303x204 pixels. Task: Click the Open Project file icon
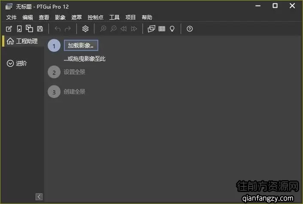tap(19, 29)
